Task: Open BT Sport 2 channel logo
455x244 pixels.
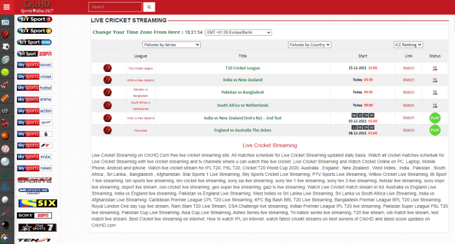Action: [34, 30]
